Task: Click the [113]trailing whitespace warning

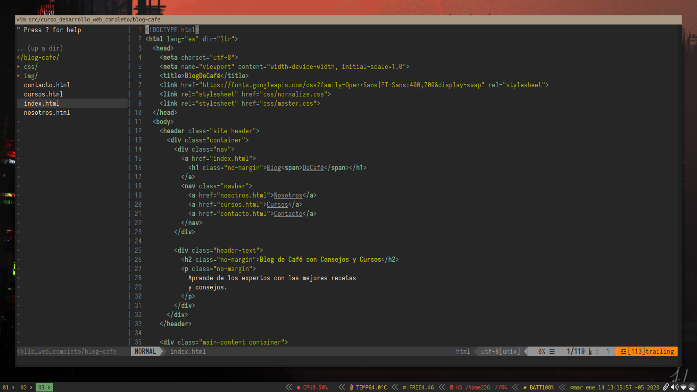Action: (651, 351)
